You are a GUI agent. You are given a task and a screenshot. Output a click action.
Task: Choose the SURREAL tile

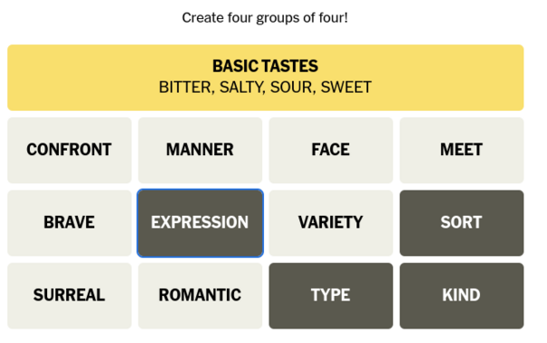click(x=70, y=296)
